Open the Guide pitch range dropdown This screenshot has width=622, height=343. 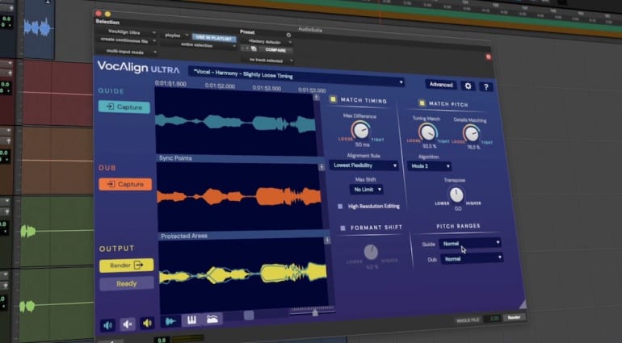(470, 243)
